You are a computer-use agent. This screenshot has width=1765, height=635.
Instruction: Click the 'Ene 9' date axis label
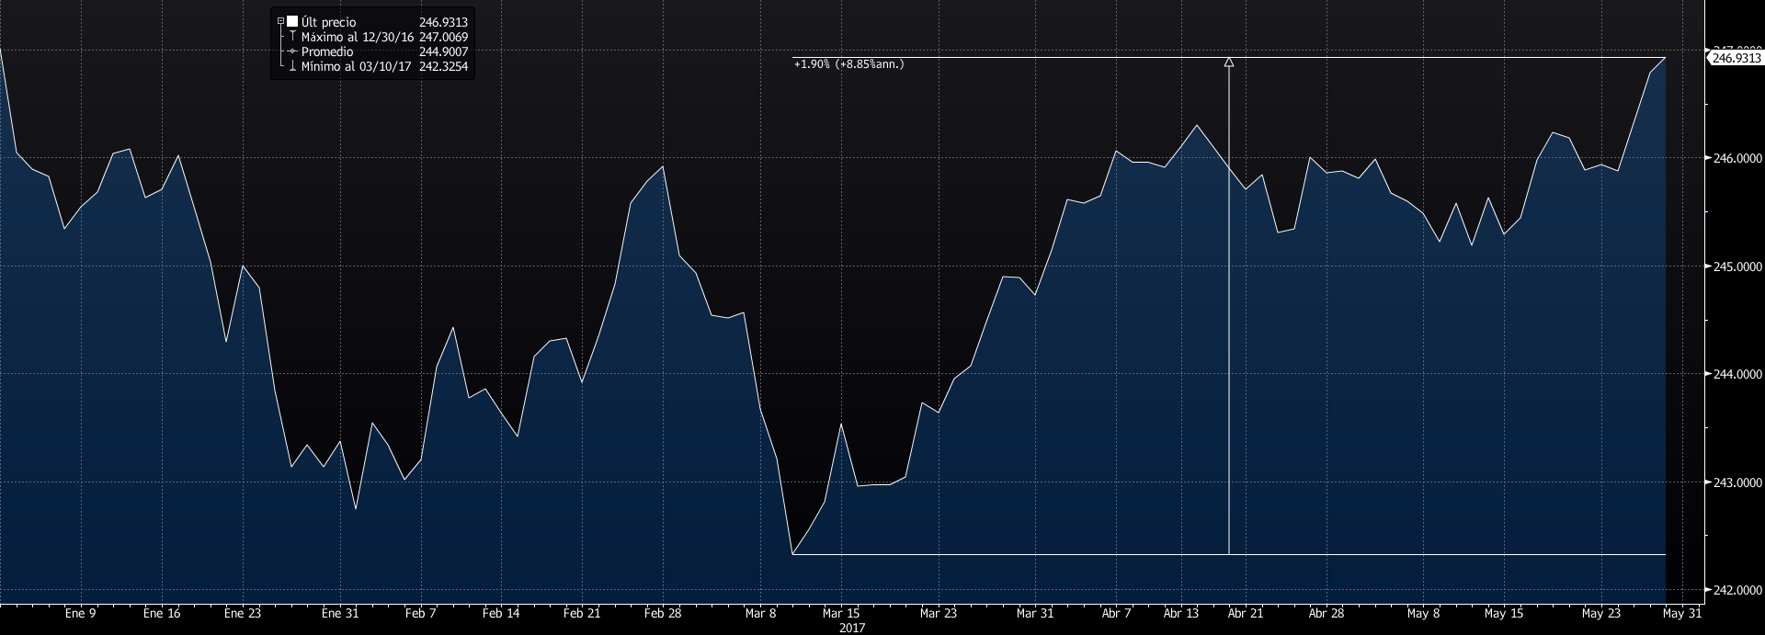(x=81, y=614)
